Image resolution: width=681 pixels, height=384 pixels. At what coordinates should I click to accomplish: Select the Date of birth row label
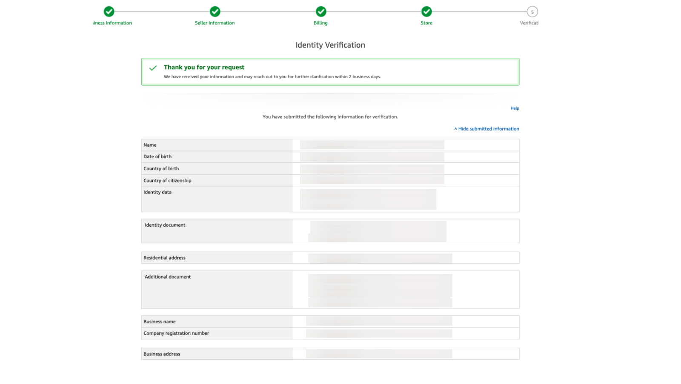point(157,156)
